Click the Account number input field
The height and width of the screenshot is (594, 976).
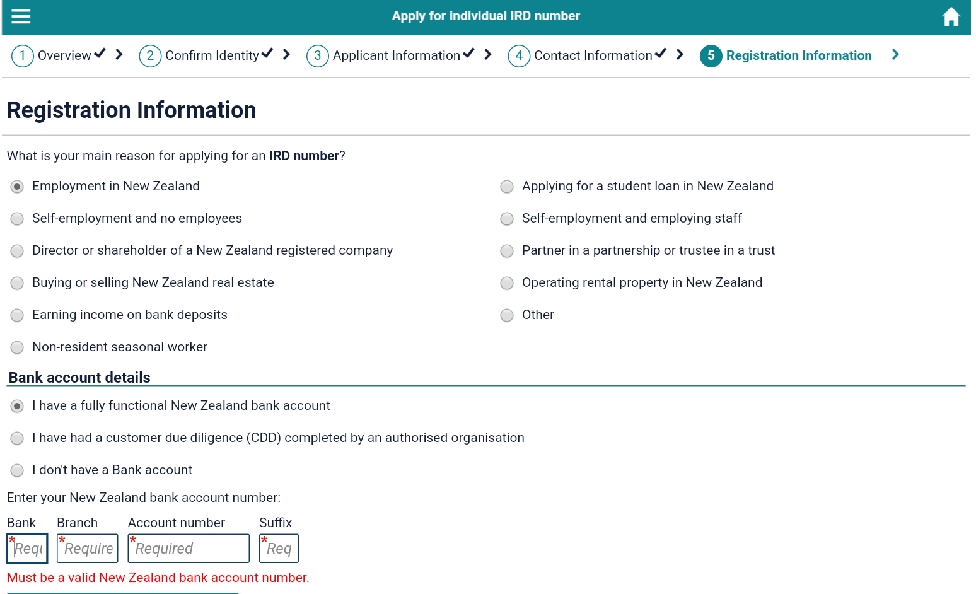(x=188, y=549)
